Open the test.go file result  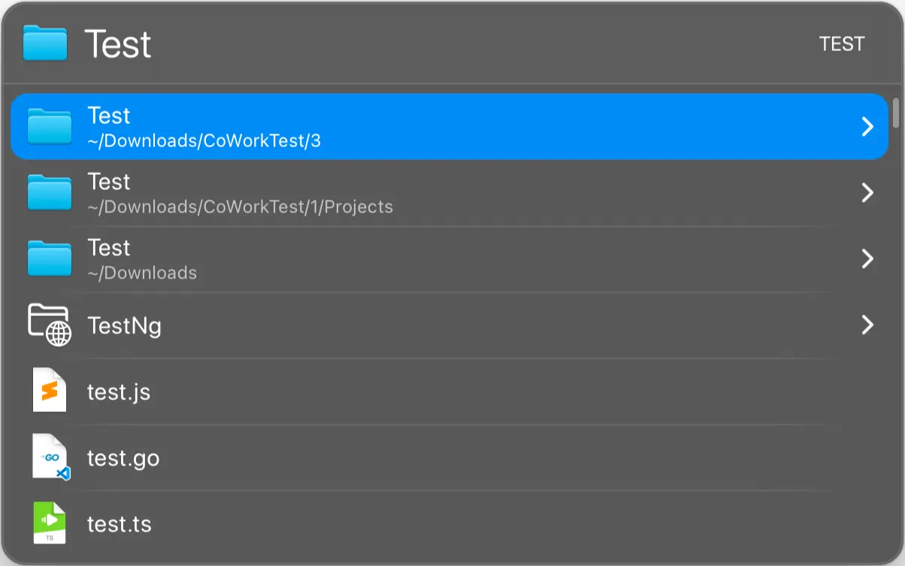[x=301, y=457]
